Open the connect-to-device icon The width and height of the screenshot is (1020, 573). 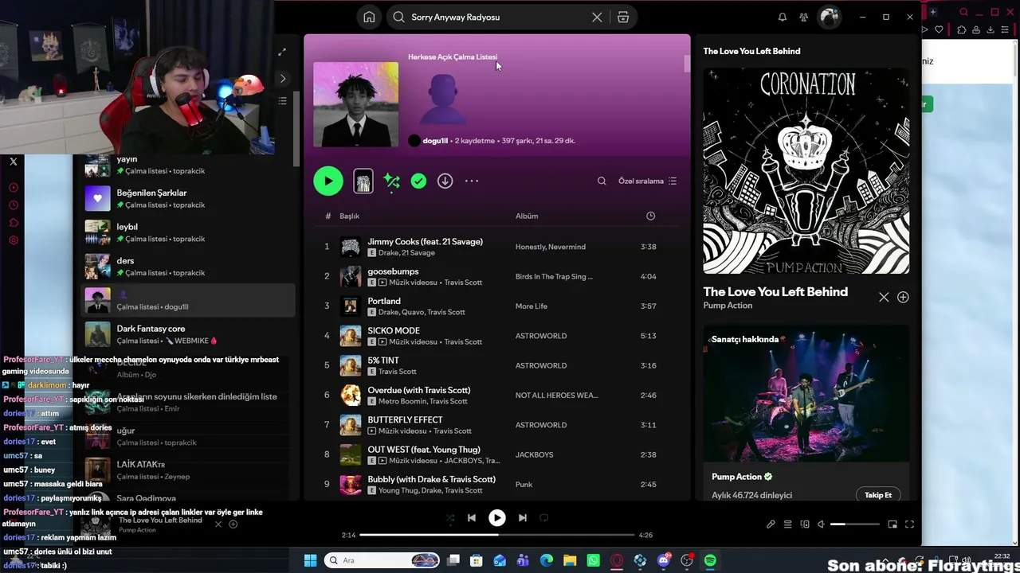[x=805, y=524]
